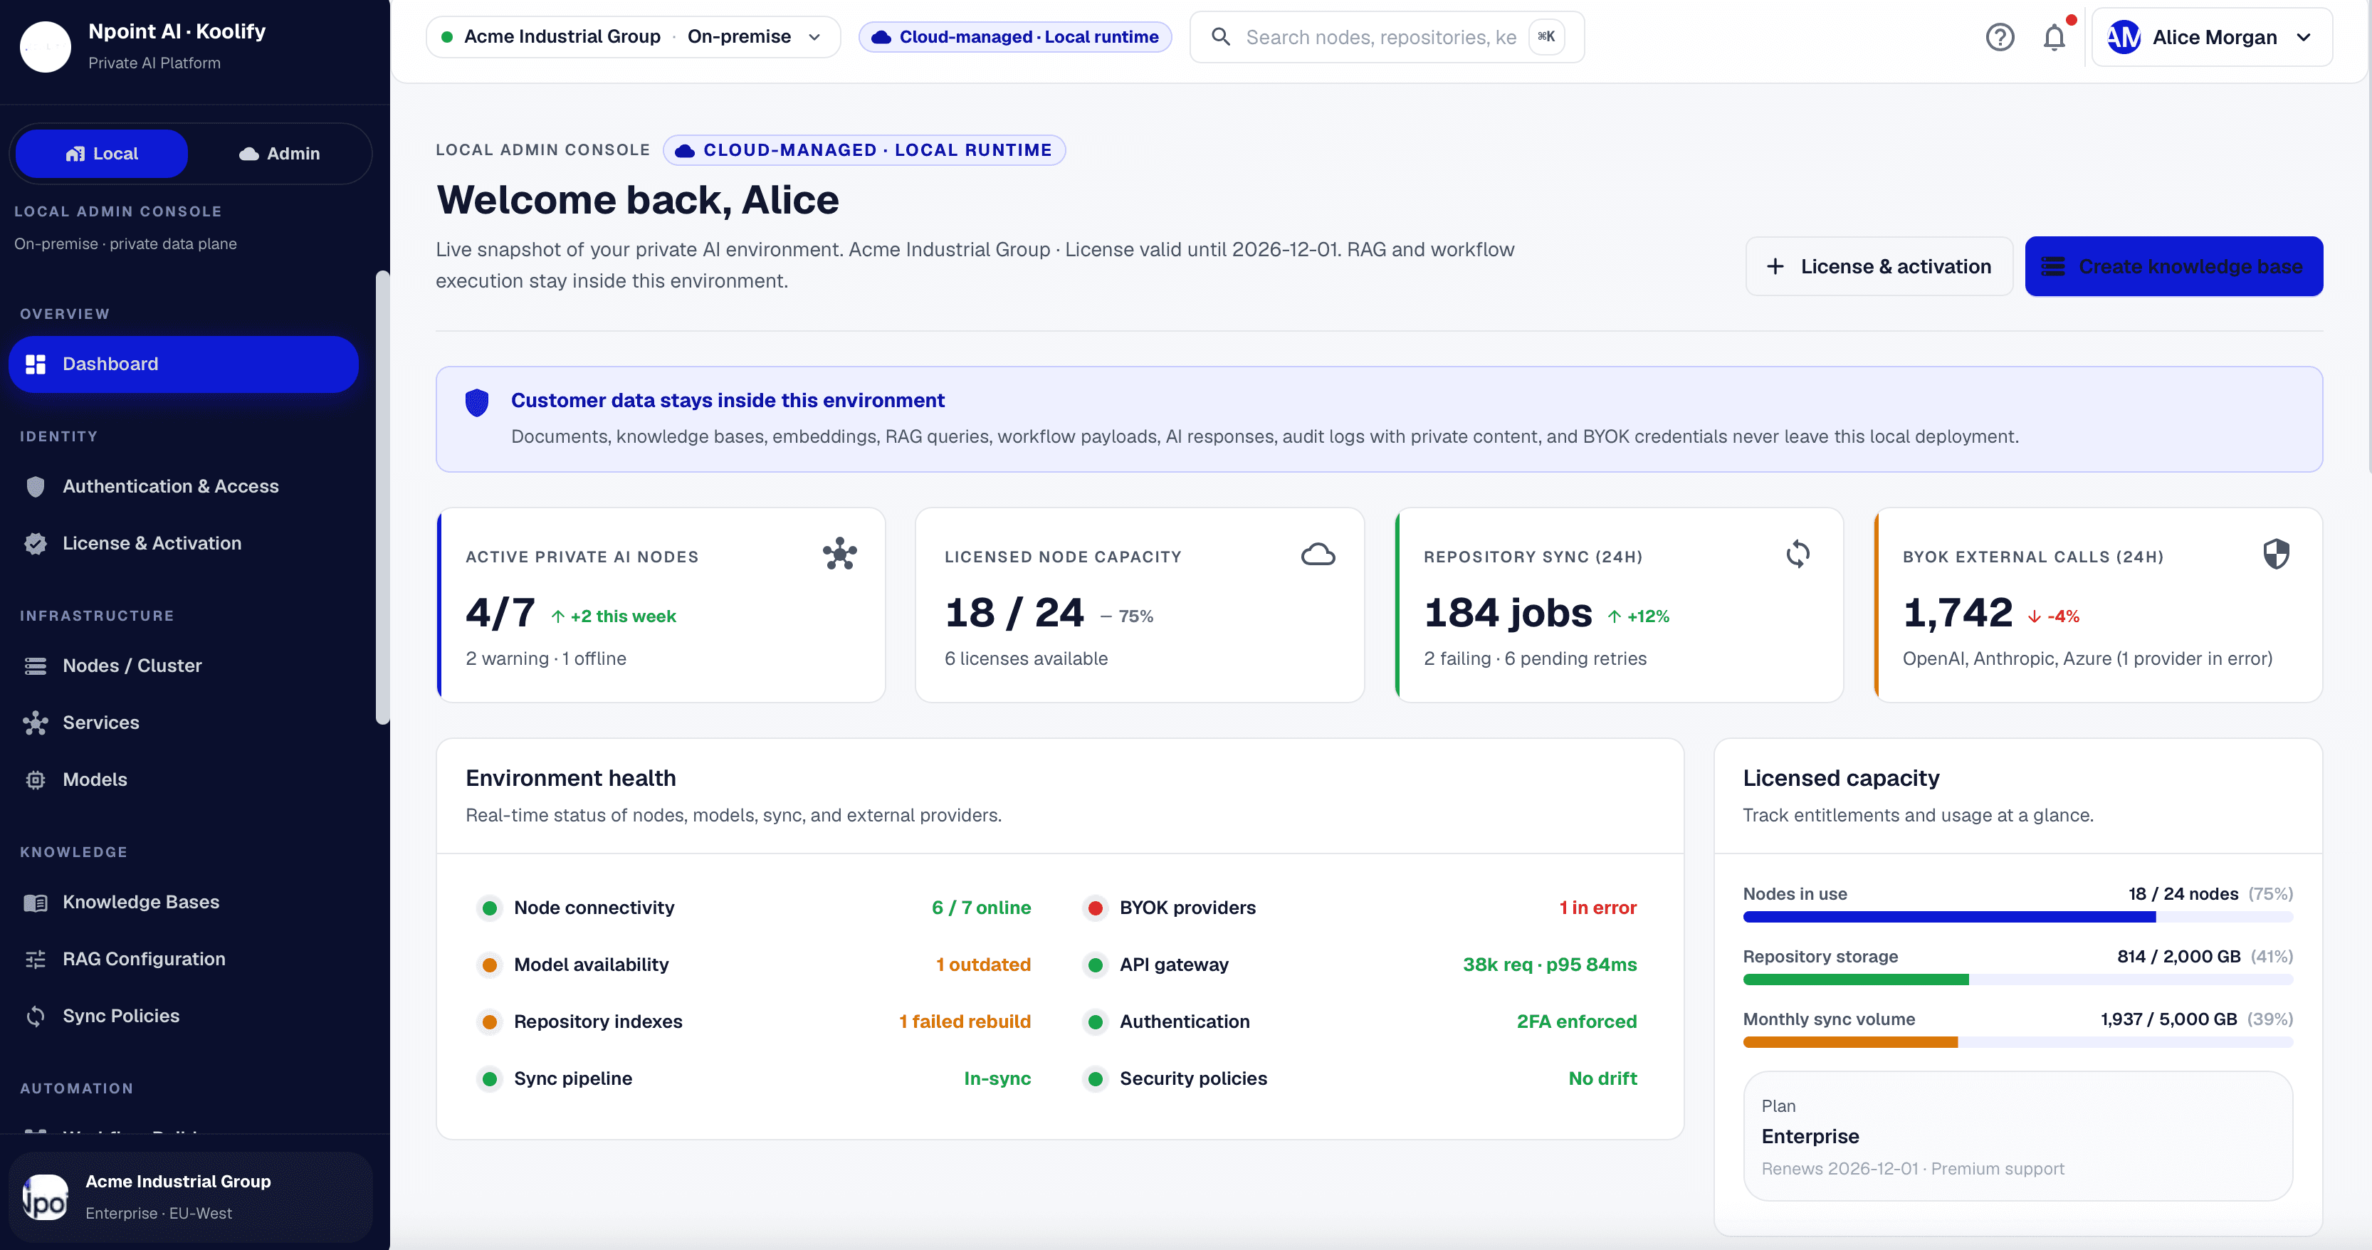Click the Licensed Node Capacity cloud icon
Viewport: 2372px width, 1250px height.
tap(1318, 554)
